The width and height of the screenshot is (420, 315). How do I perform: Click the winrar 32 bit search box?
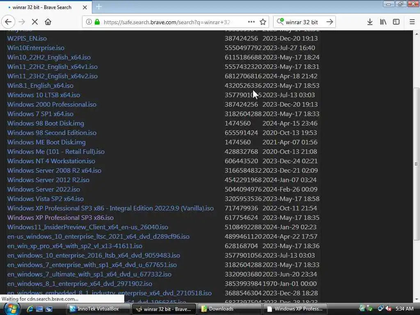305,22
